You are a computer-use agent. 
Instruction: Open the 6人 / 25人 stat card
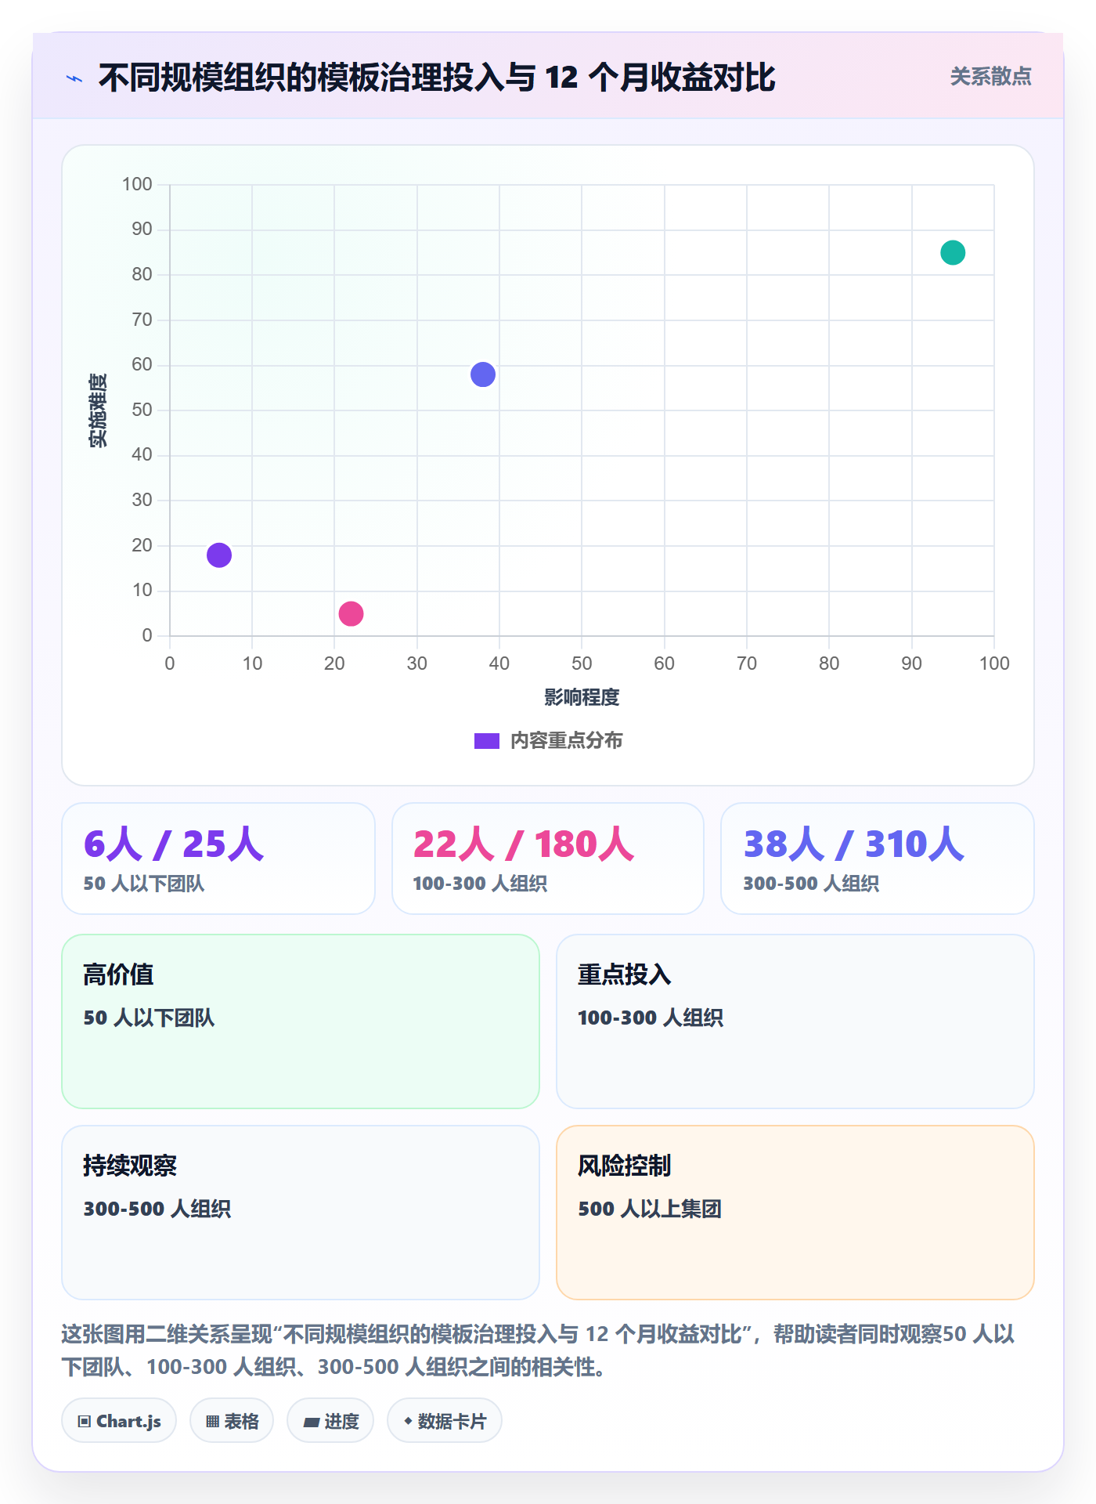coord(218,859)
